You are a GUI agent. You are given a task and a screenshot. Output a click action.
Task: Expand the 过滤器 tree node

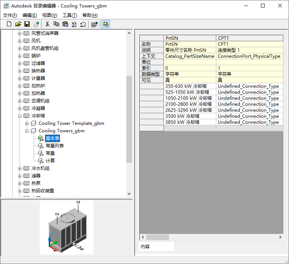click(x=19, y=64)
